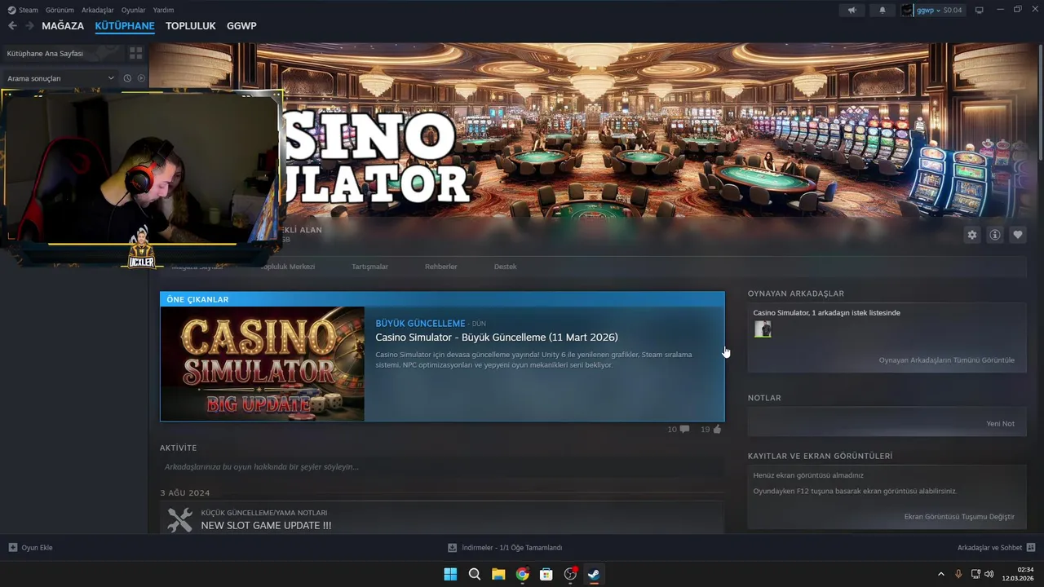1044x587 pixels.
Task: Create a Yeni Not
Action: 1000,423
